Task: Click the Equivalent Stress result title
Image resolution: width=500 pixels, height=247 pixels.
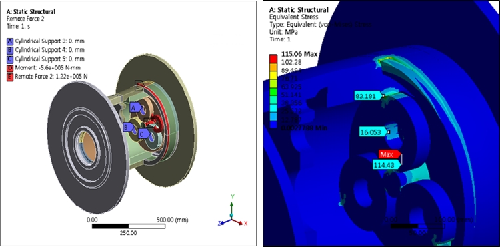Action: click(294, 17)
